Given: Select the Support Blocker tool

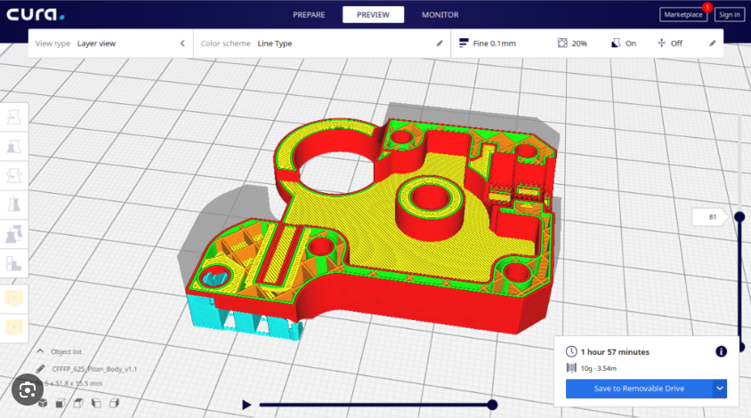Looking at the screenshot, I should coord(14,263).
